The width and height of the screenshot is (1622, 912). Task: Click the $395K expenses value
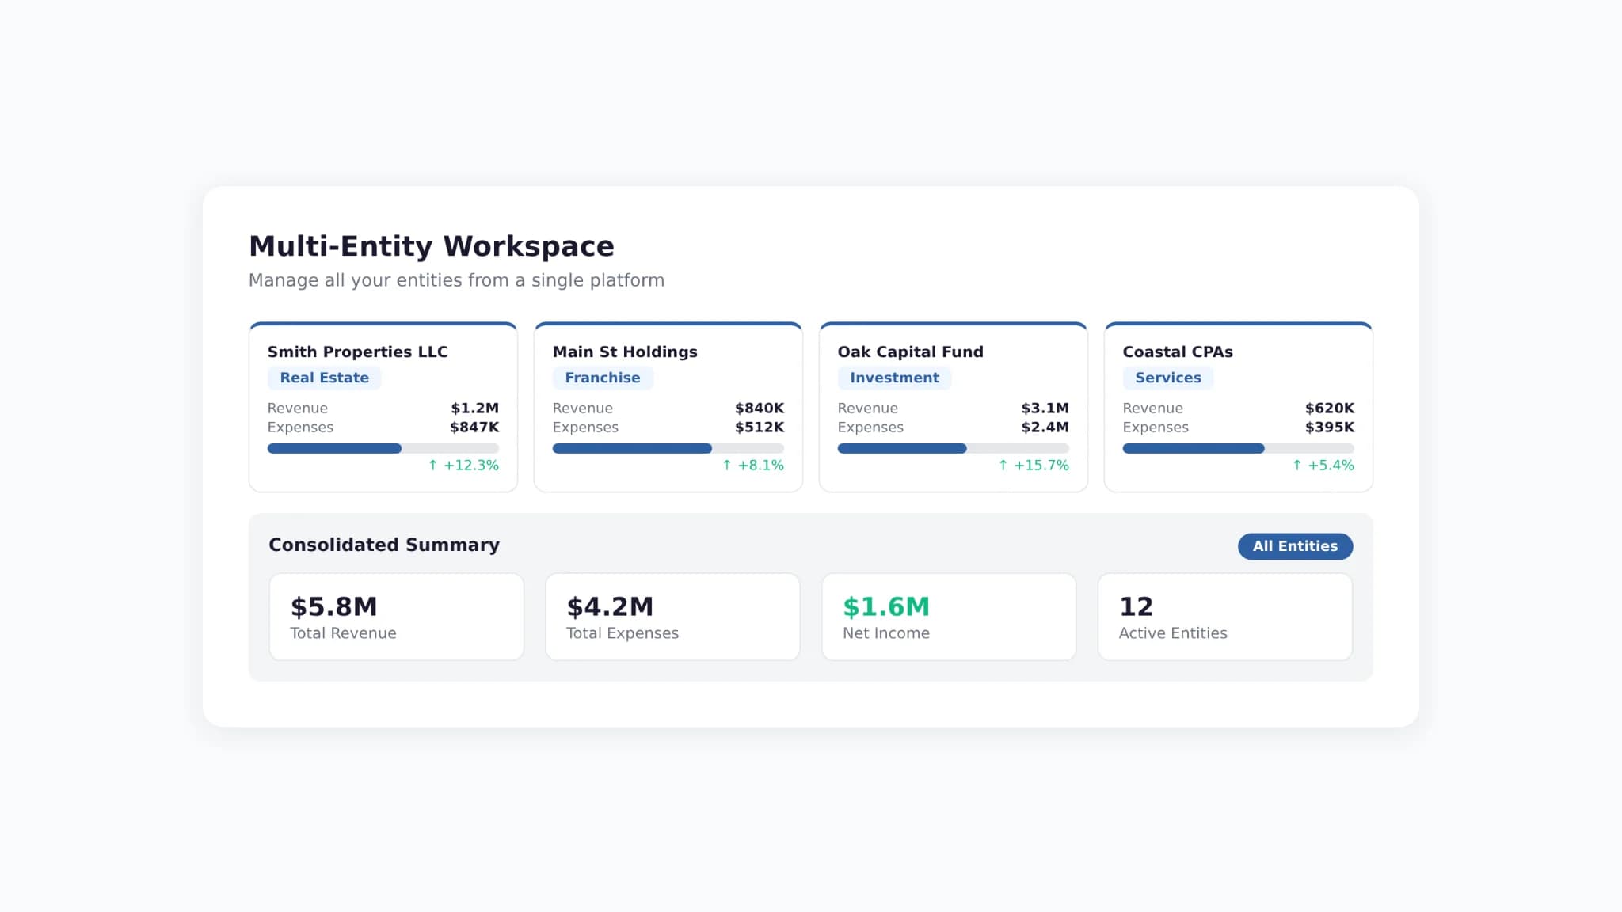click(x=1330, y=427)
